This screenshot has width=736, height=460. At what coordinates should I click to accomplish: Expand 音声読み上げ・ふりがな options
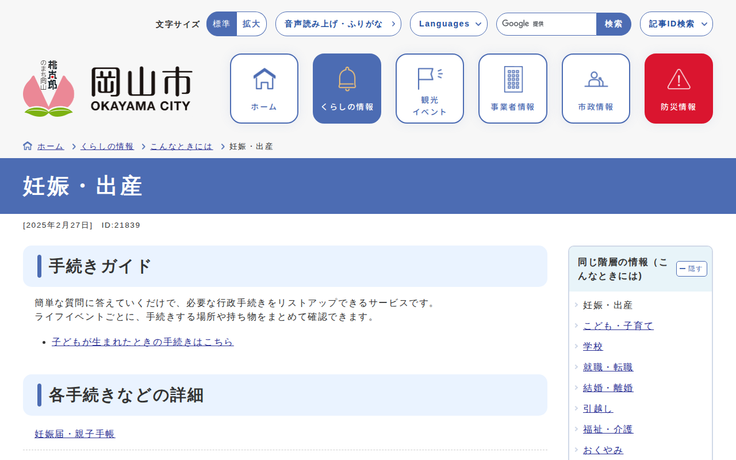coord(338,24)
